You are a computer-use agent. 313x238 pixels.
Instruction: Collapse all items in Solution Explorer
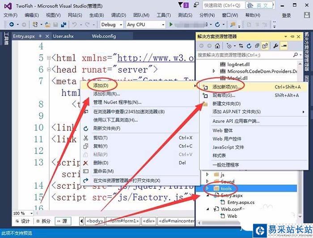(257, 46)
